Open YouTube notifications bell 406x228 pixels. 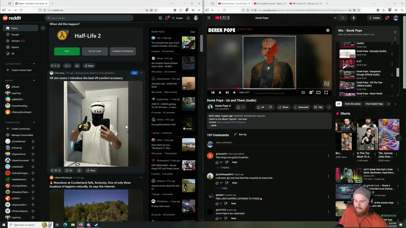[x=387, y=18]
